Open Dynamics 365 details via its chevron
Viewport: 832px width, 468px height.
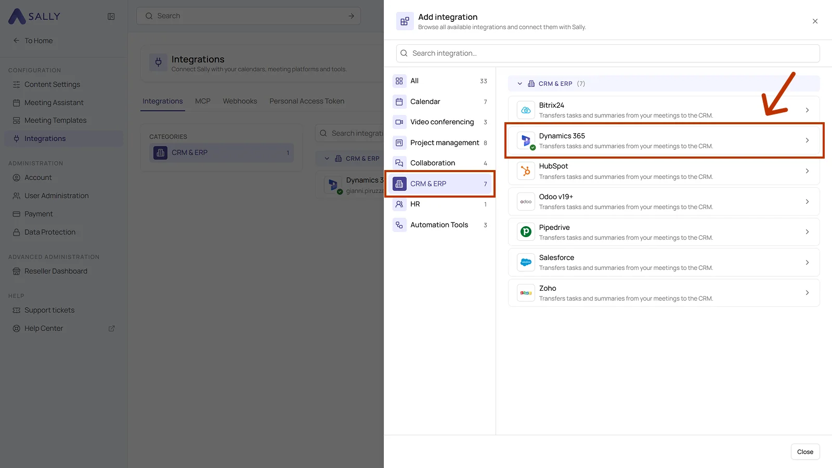coord(807,140)
